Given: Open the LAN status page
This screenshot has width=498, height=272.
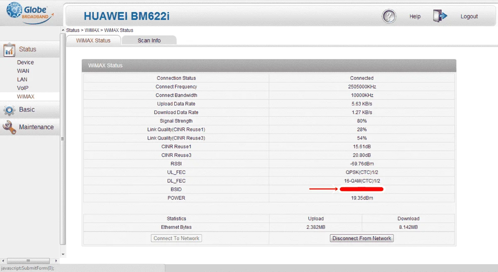Looking at the screenshot, I should point(22,79).
